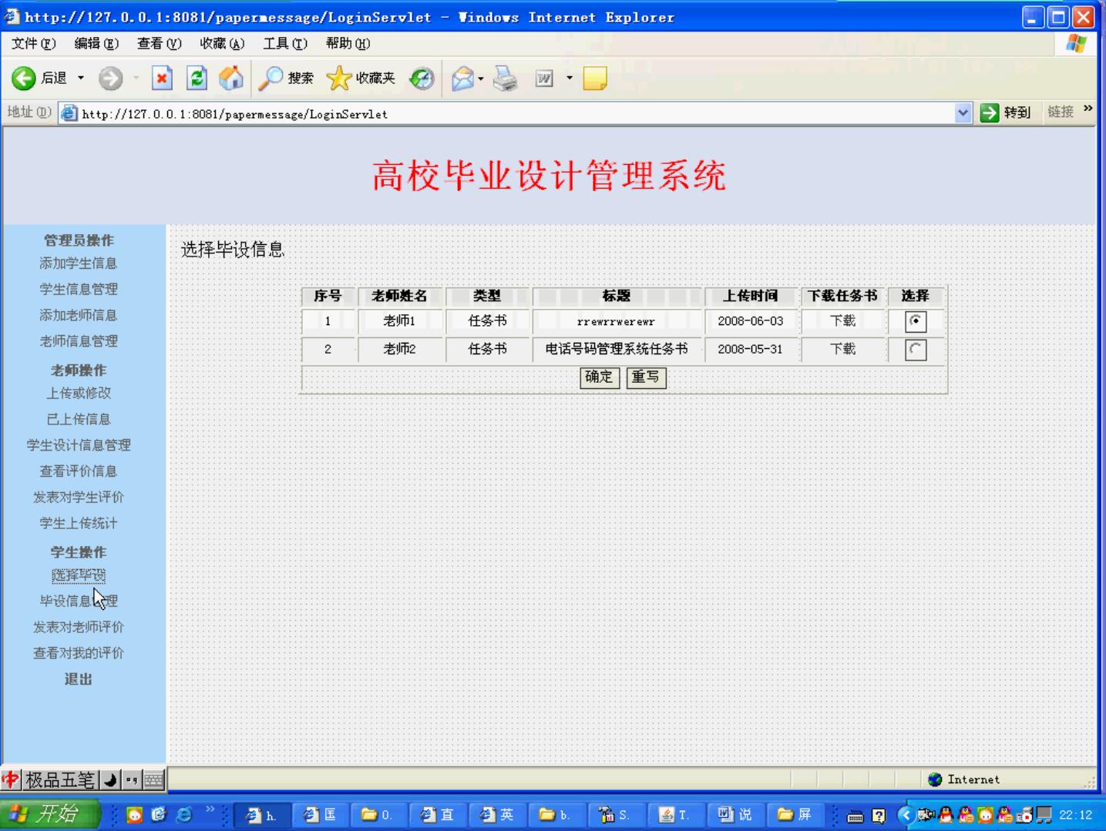This screenshot has height=831, width=1106.
Task: Open 已上传信息 sidebar link
Action: [79, 419]
